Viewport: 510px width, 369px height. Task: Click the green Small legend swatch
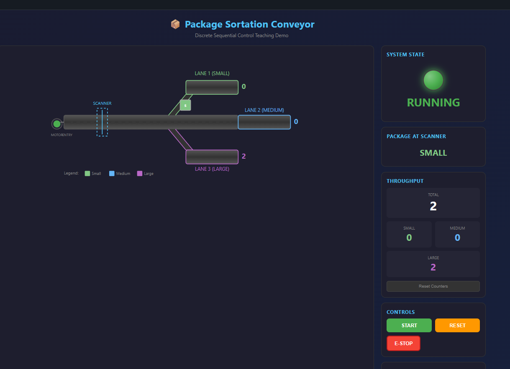[87, 174]
